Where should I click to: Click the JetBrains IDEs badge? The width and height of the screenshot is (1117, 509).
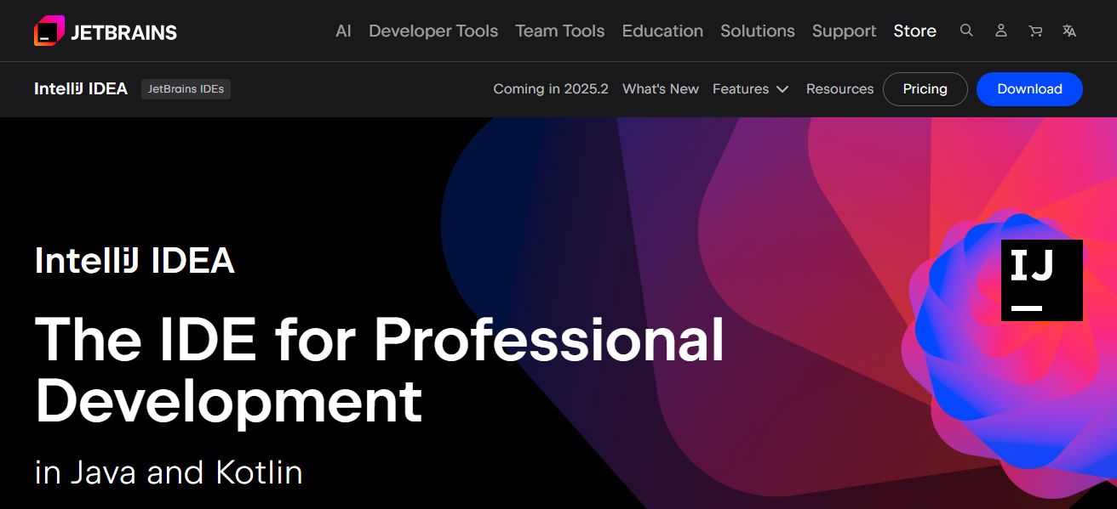tap(186, 88)
